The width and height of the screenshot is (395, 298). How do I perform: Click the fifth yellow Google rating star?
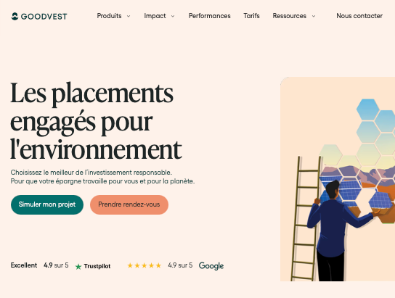(x=158, y=265)
